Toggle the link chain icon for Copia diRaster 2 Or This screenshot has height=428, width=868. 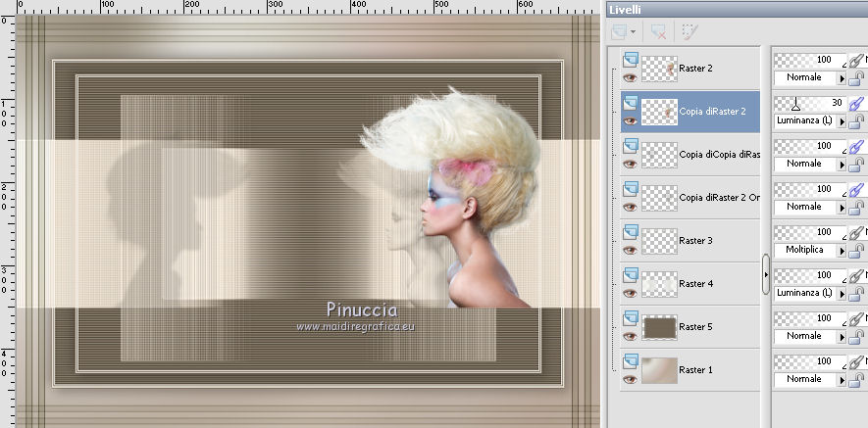tap(856, 189)
